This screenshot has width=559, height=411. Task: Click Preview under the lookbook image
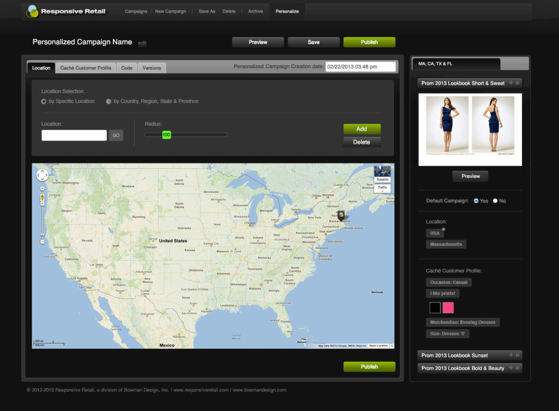pos(470,176)
